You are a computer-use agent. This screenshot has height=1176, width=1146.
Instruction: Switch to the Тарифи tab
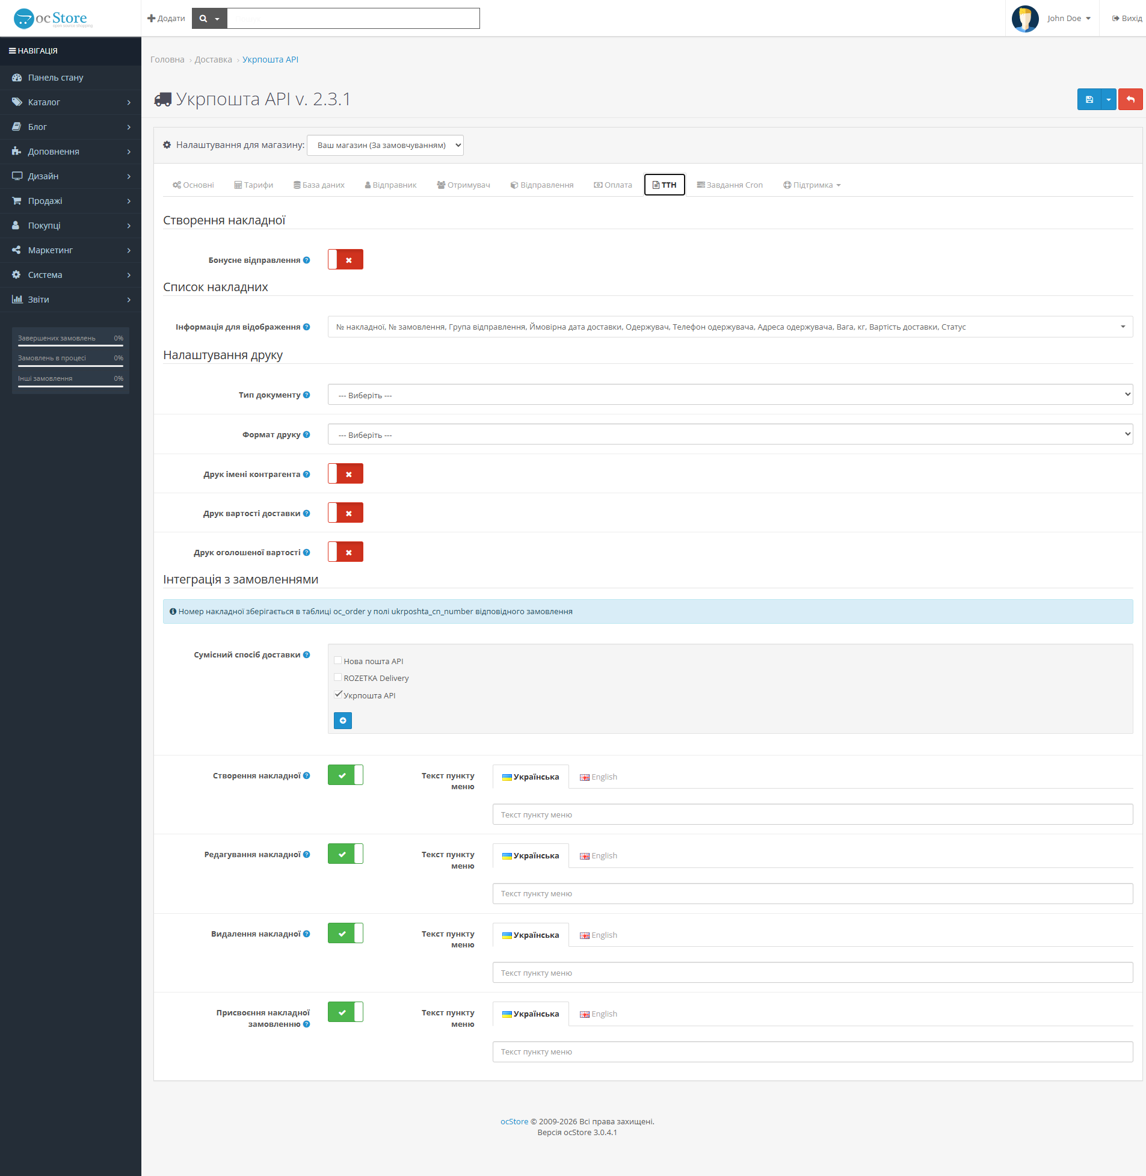pos(253,185)
